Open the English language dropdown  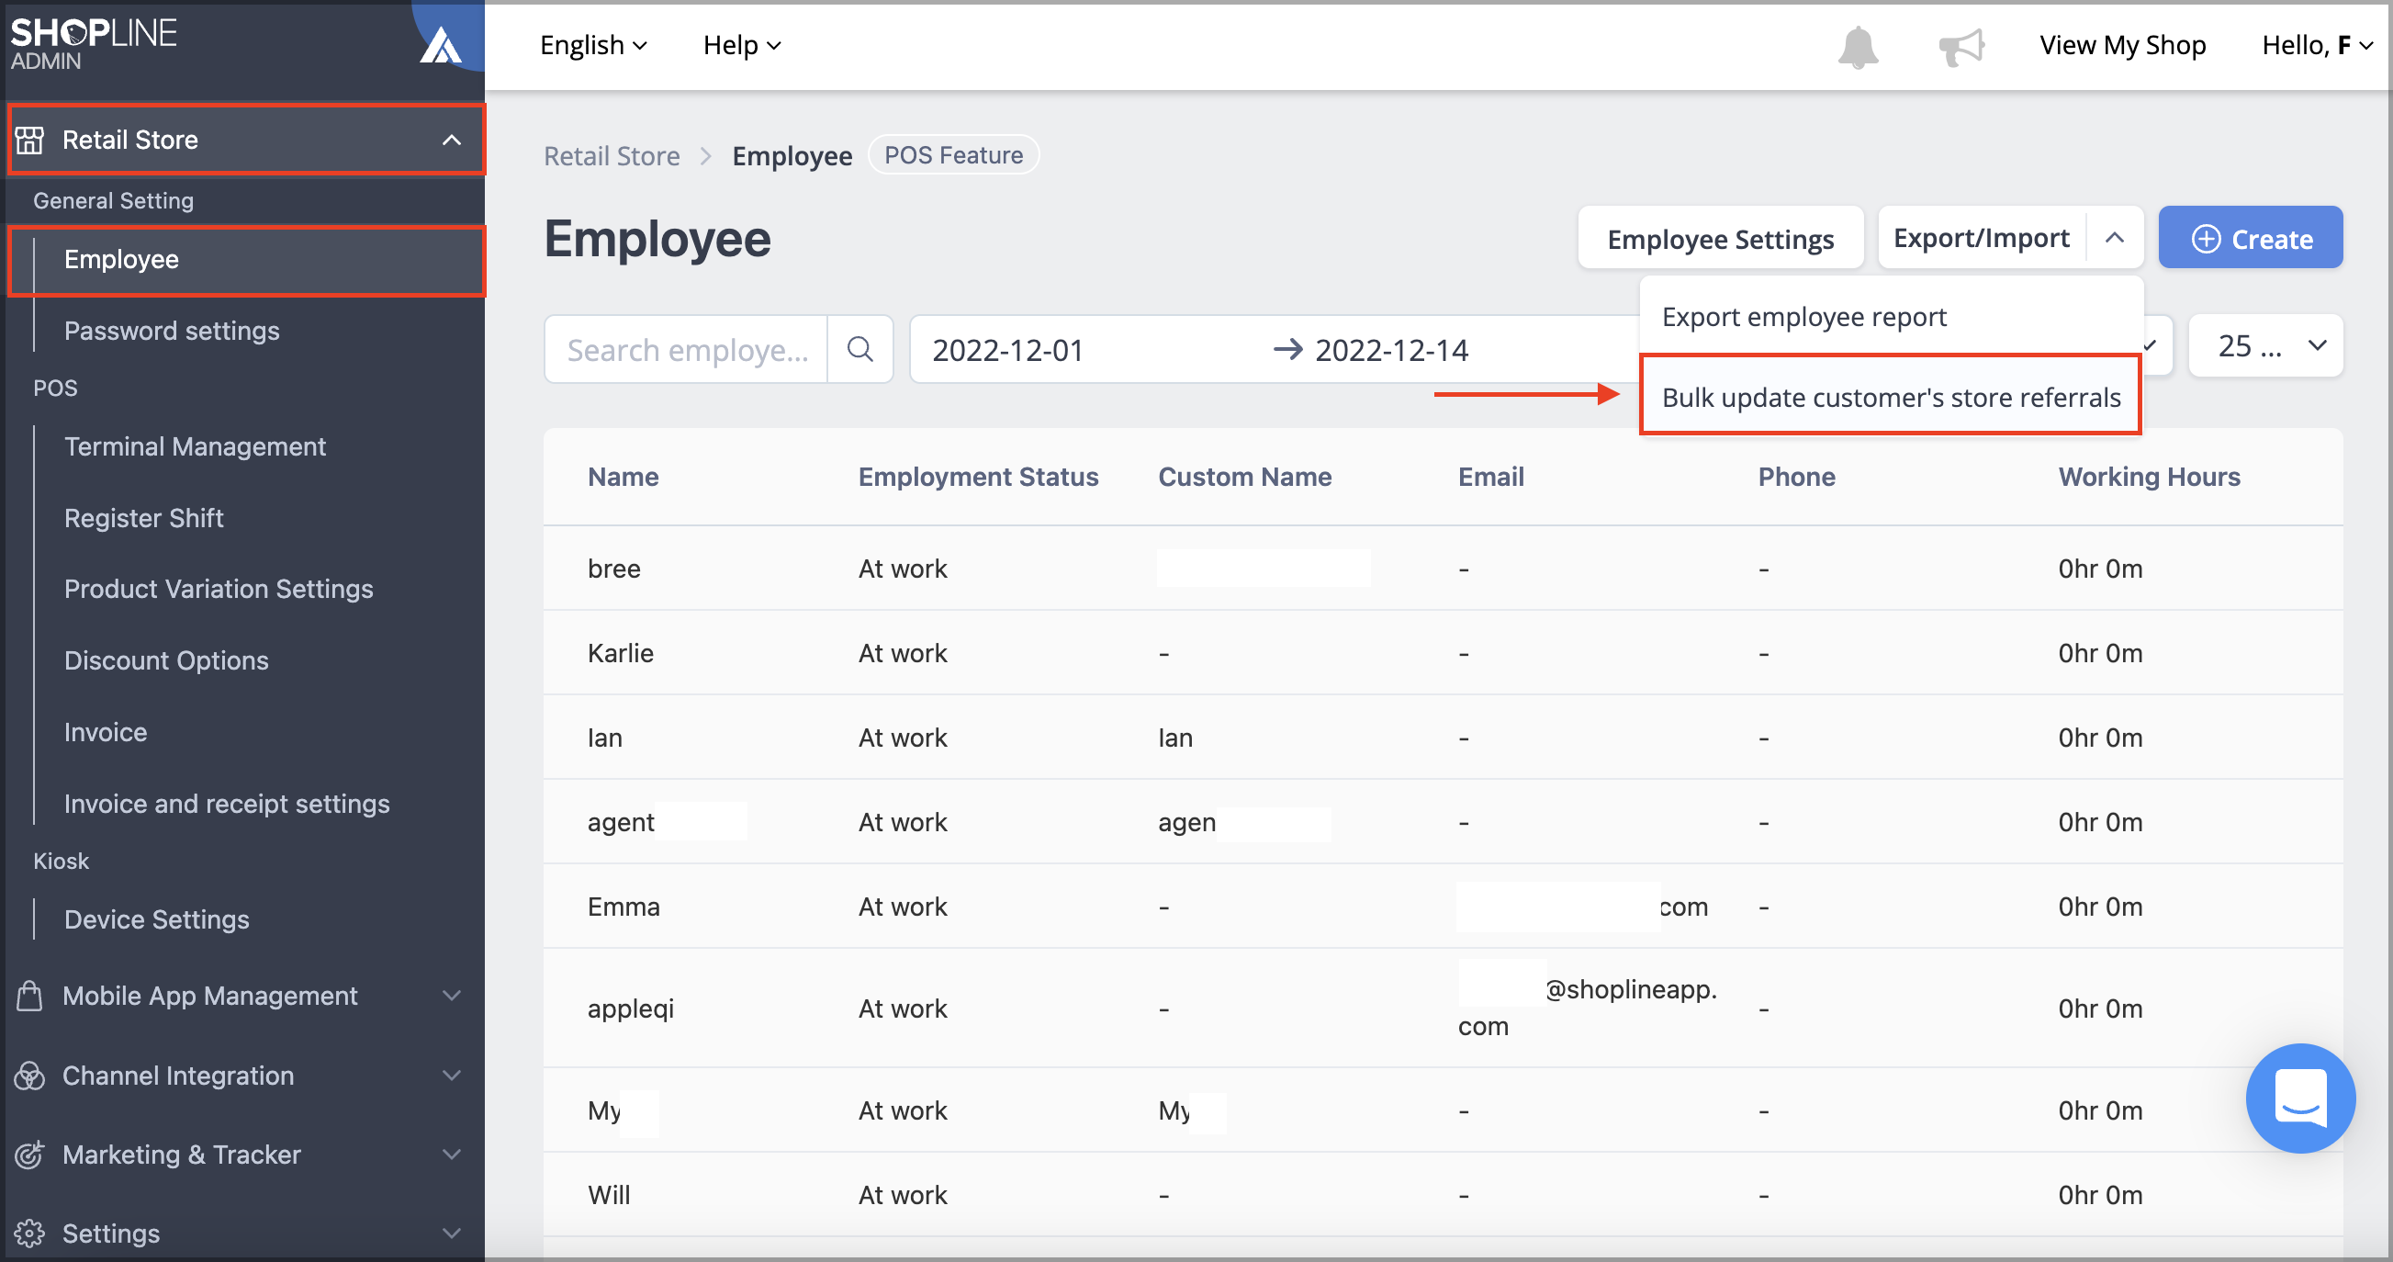(593, 45)
